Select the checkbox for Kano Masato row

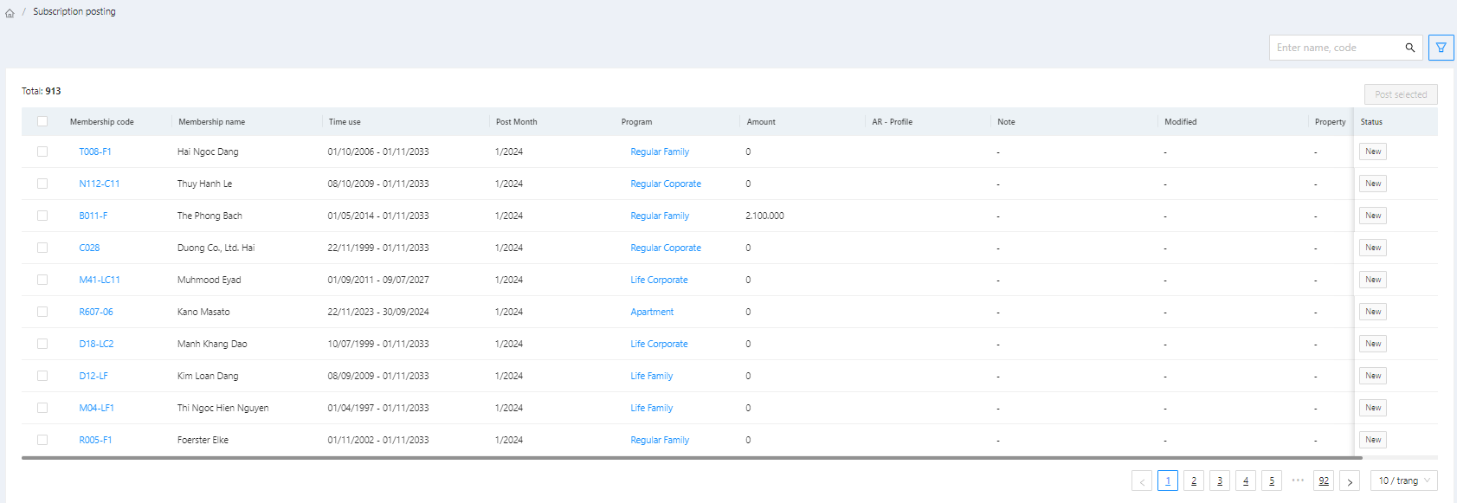42,312
